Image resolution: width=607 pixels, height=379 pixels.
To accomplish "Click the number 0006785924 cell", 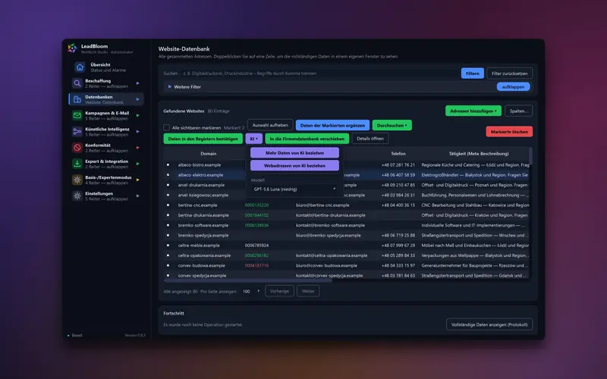I will point(256,245).
